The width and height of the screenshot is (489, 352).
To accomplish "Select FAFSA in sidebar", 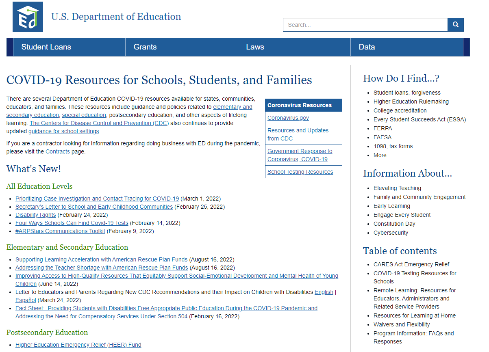I will point(383,137).
